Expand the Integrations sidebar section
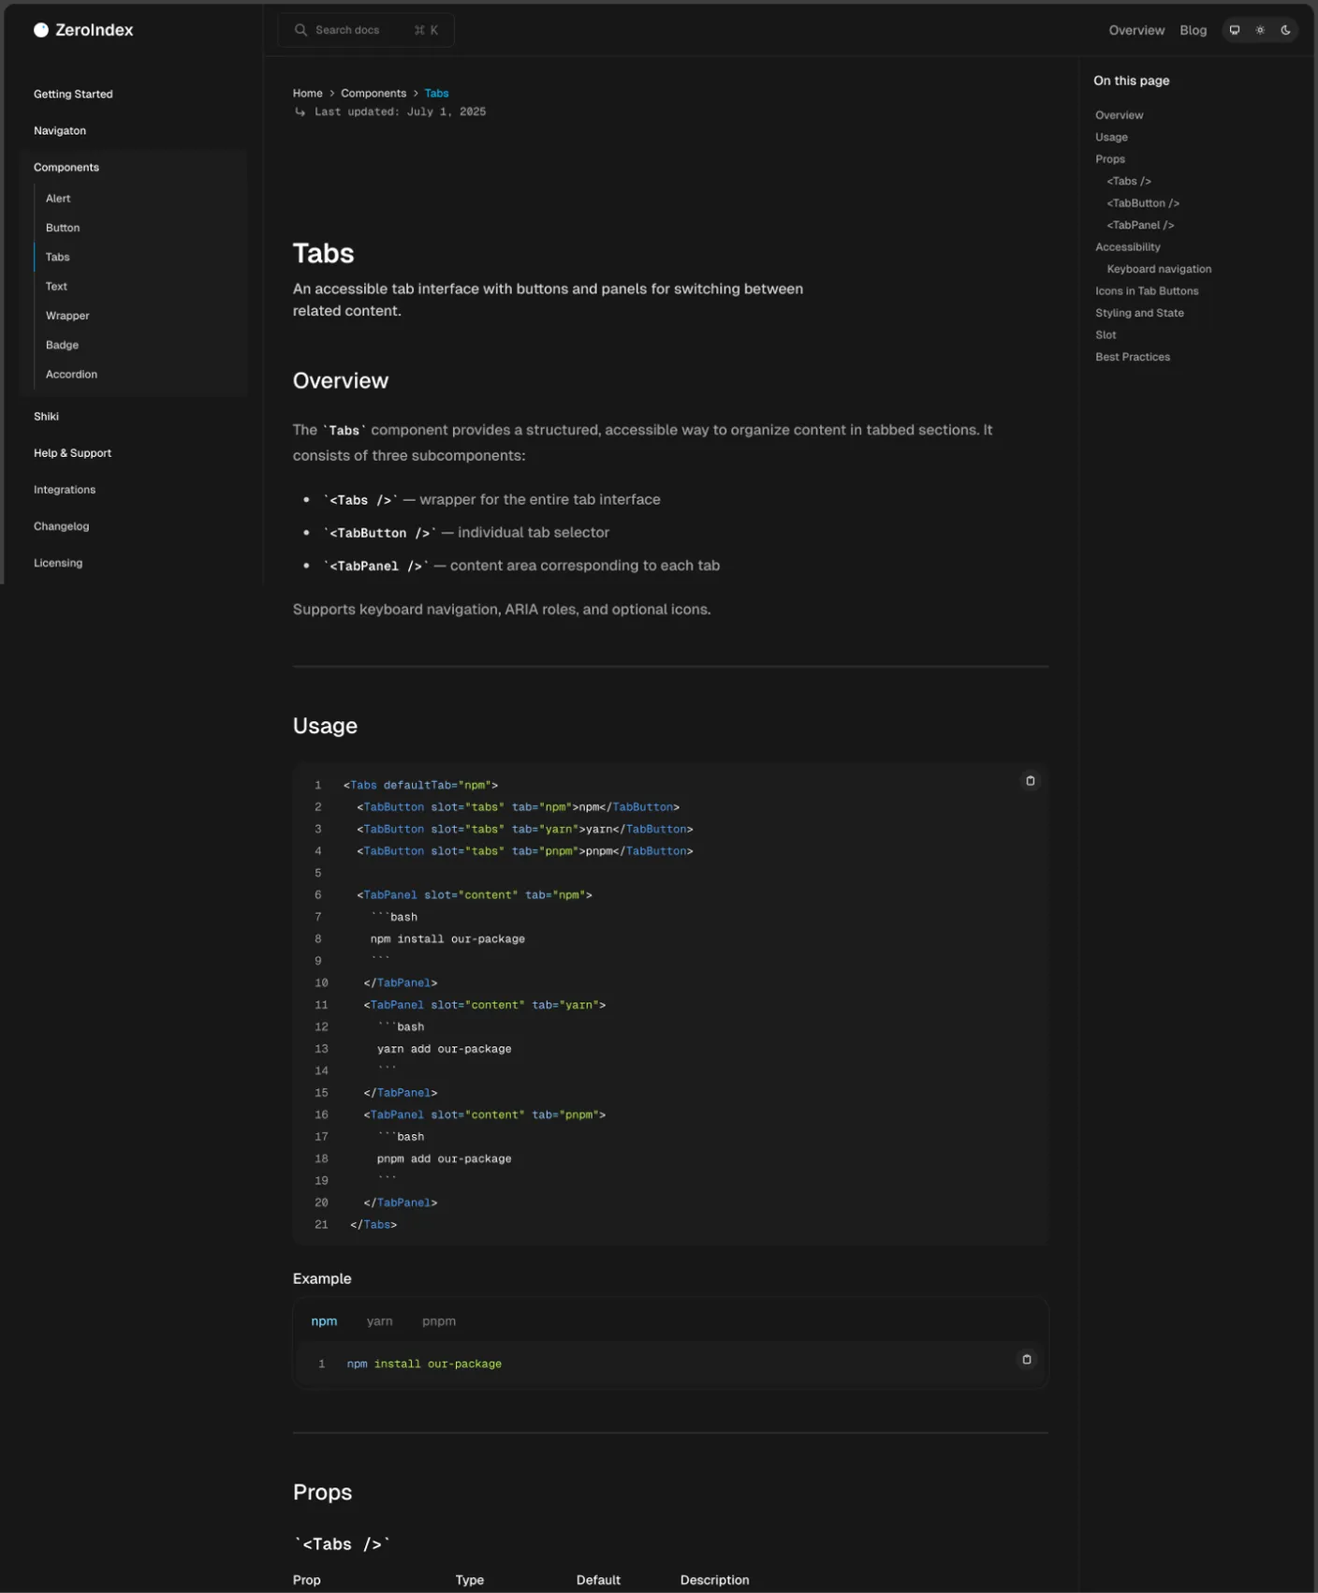The width and height of the screenshot is (1318, 1593). click(x=65, y=490)
